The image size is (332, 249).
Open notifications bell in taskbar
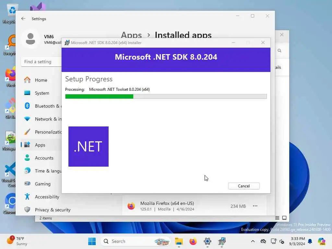point(310,241)
